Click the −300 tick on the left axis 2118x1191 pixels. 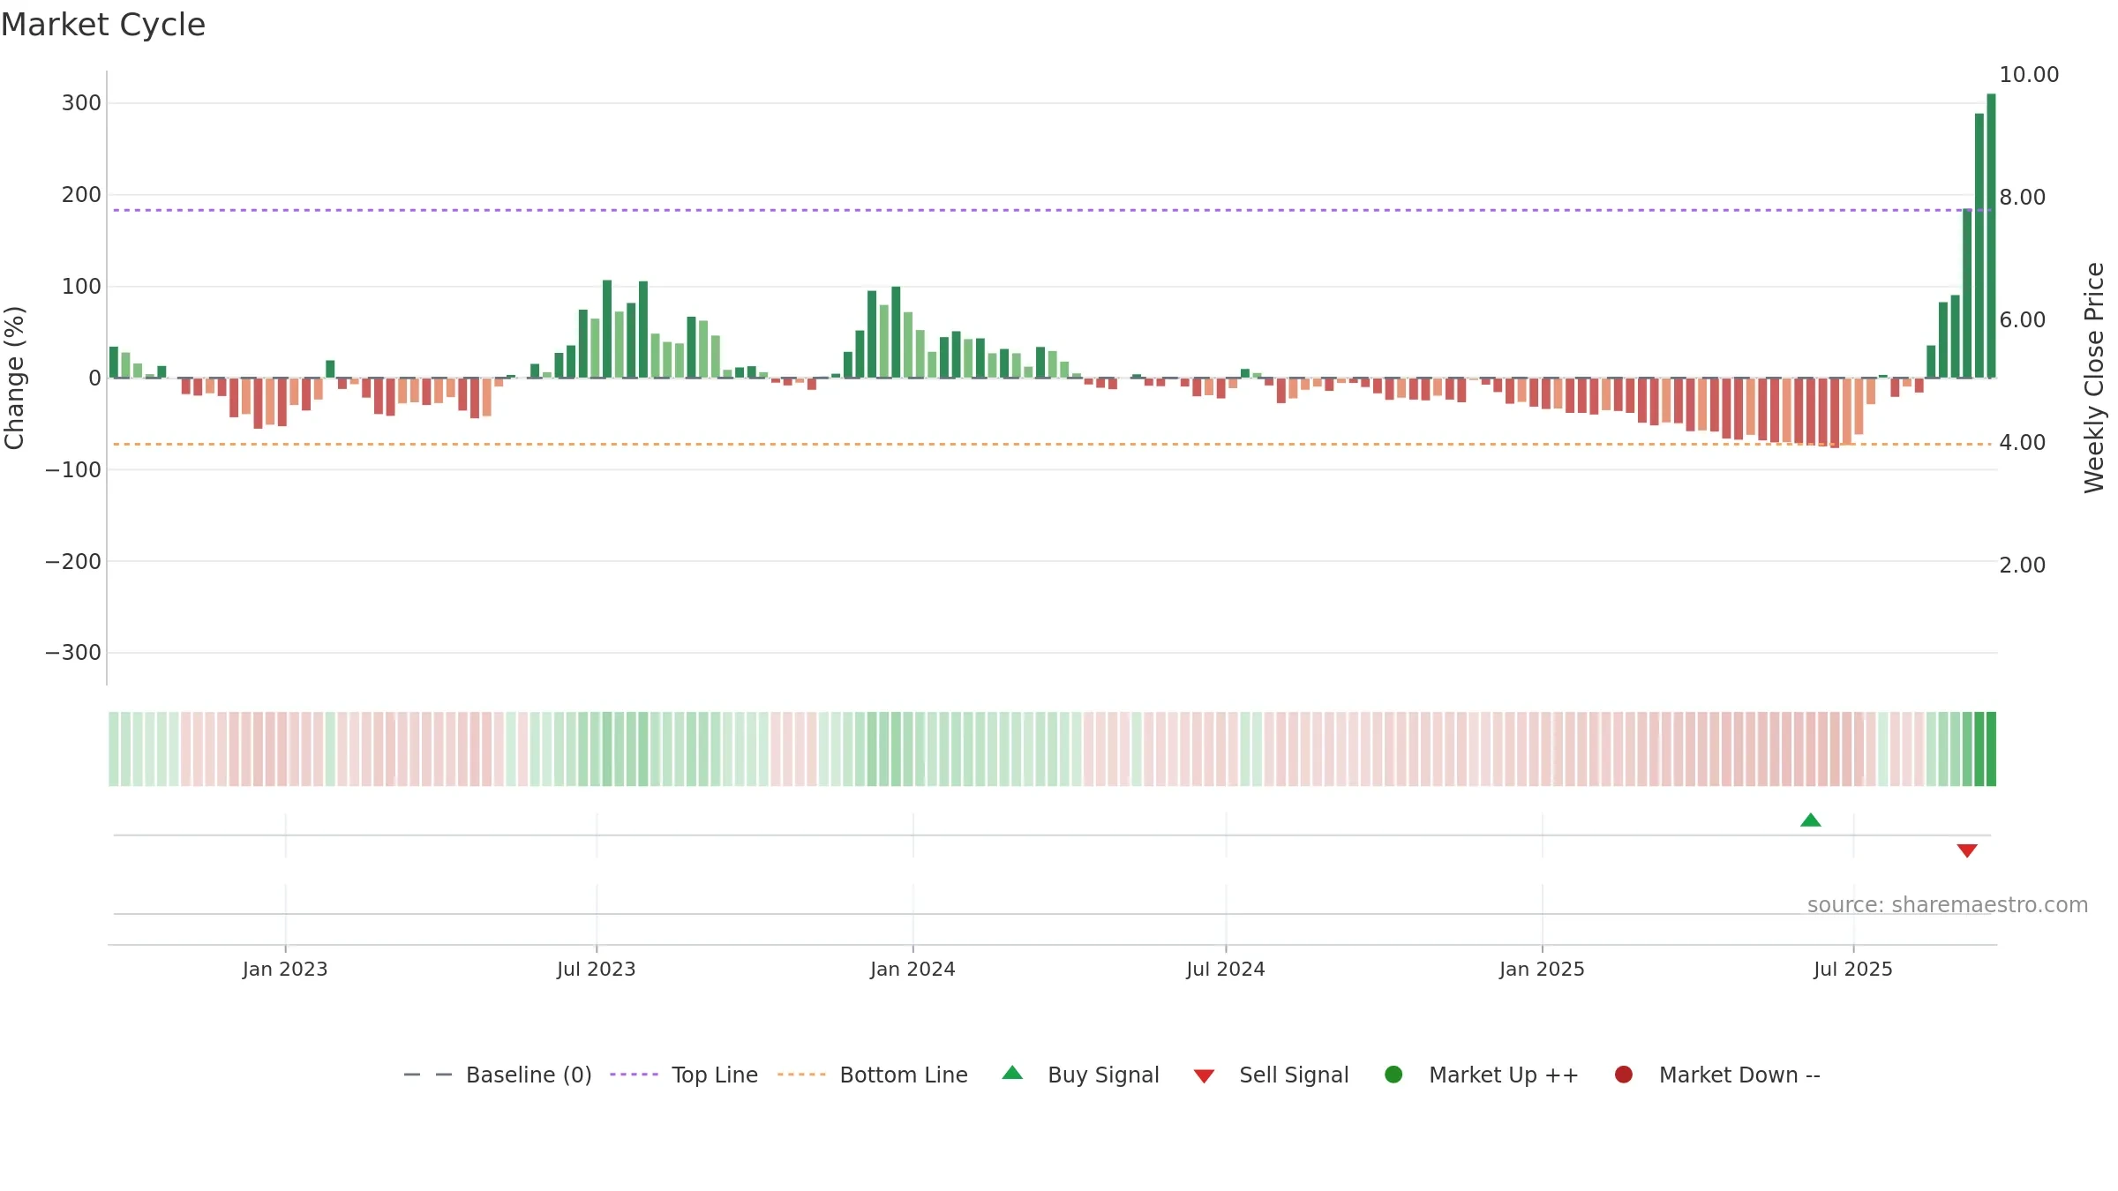click(73, 653)
